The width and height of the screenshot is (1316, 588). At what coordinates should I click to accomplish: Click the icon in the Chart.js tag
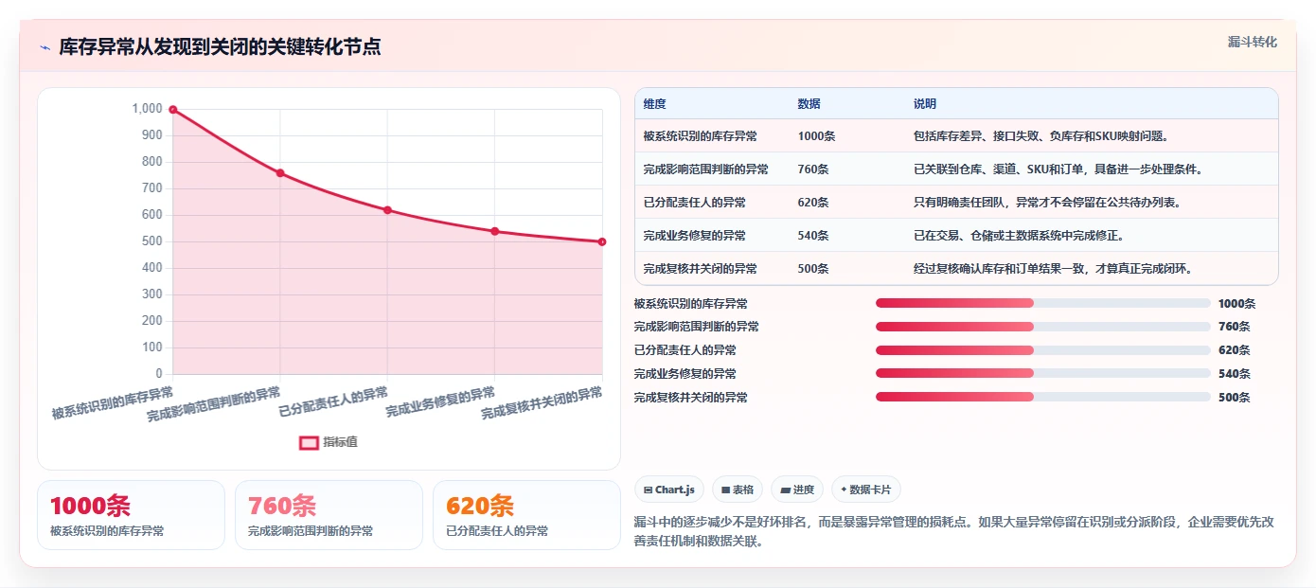click(x=649, y=490)
